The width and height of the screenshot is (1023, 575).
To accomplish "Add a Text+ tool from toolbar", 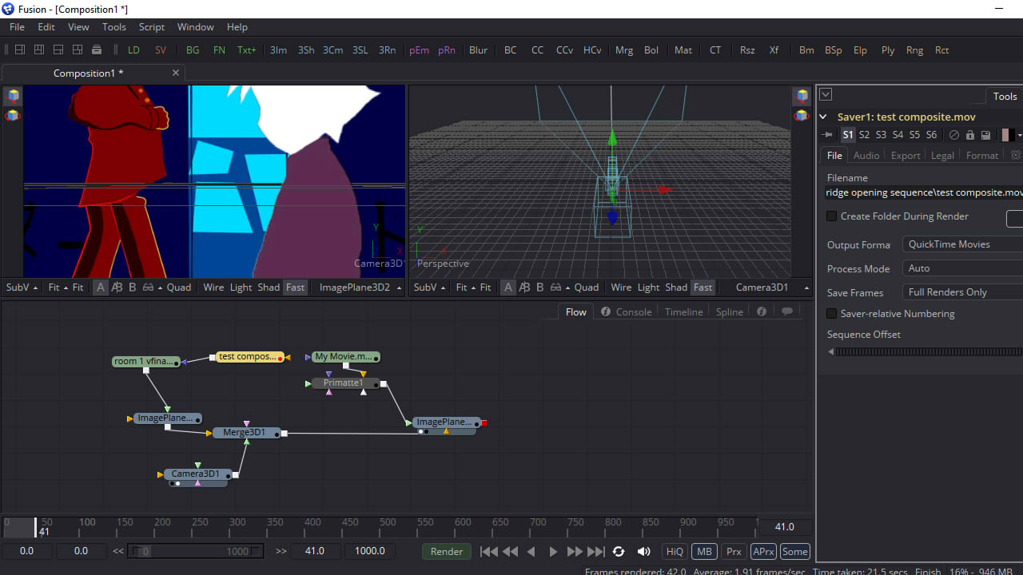I will point(247,50).
